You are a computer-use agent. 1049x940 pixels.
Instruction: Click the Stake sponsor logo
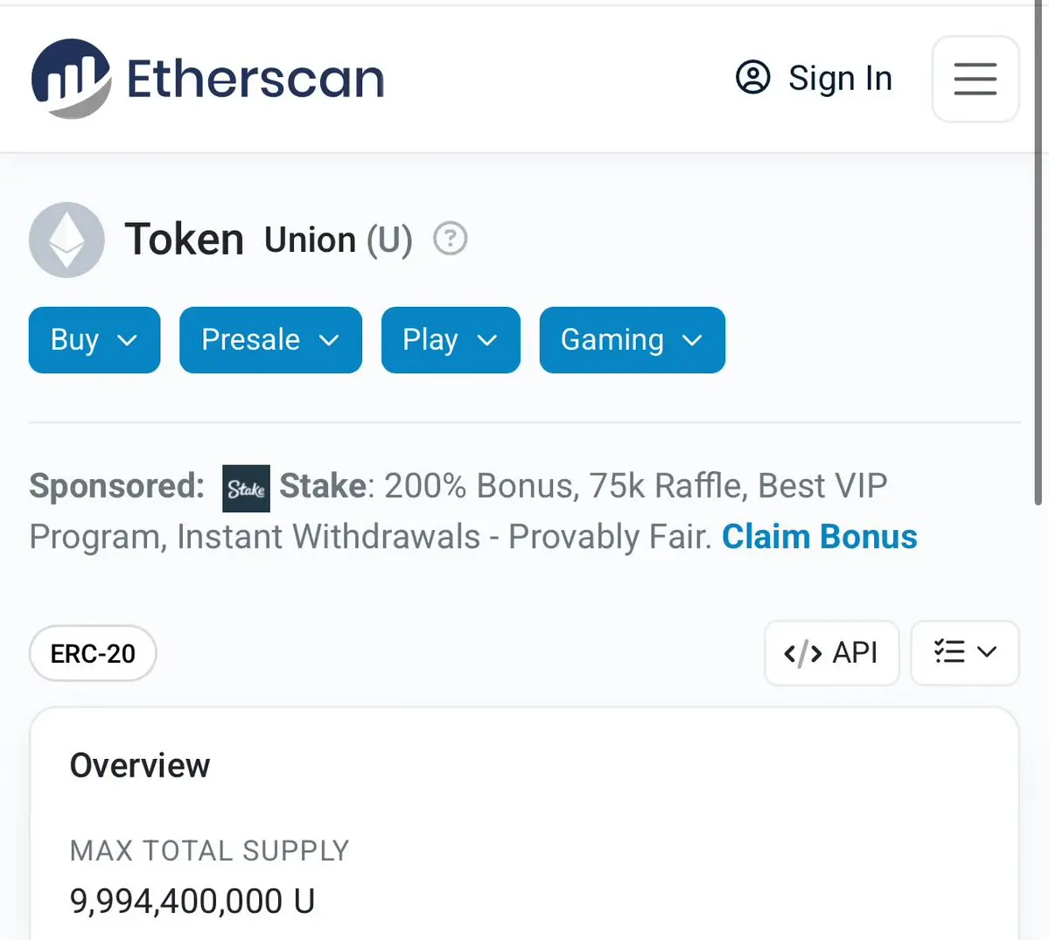click(x=246, y=488)
